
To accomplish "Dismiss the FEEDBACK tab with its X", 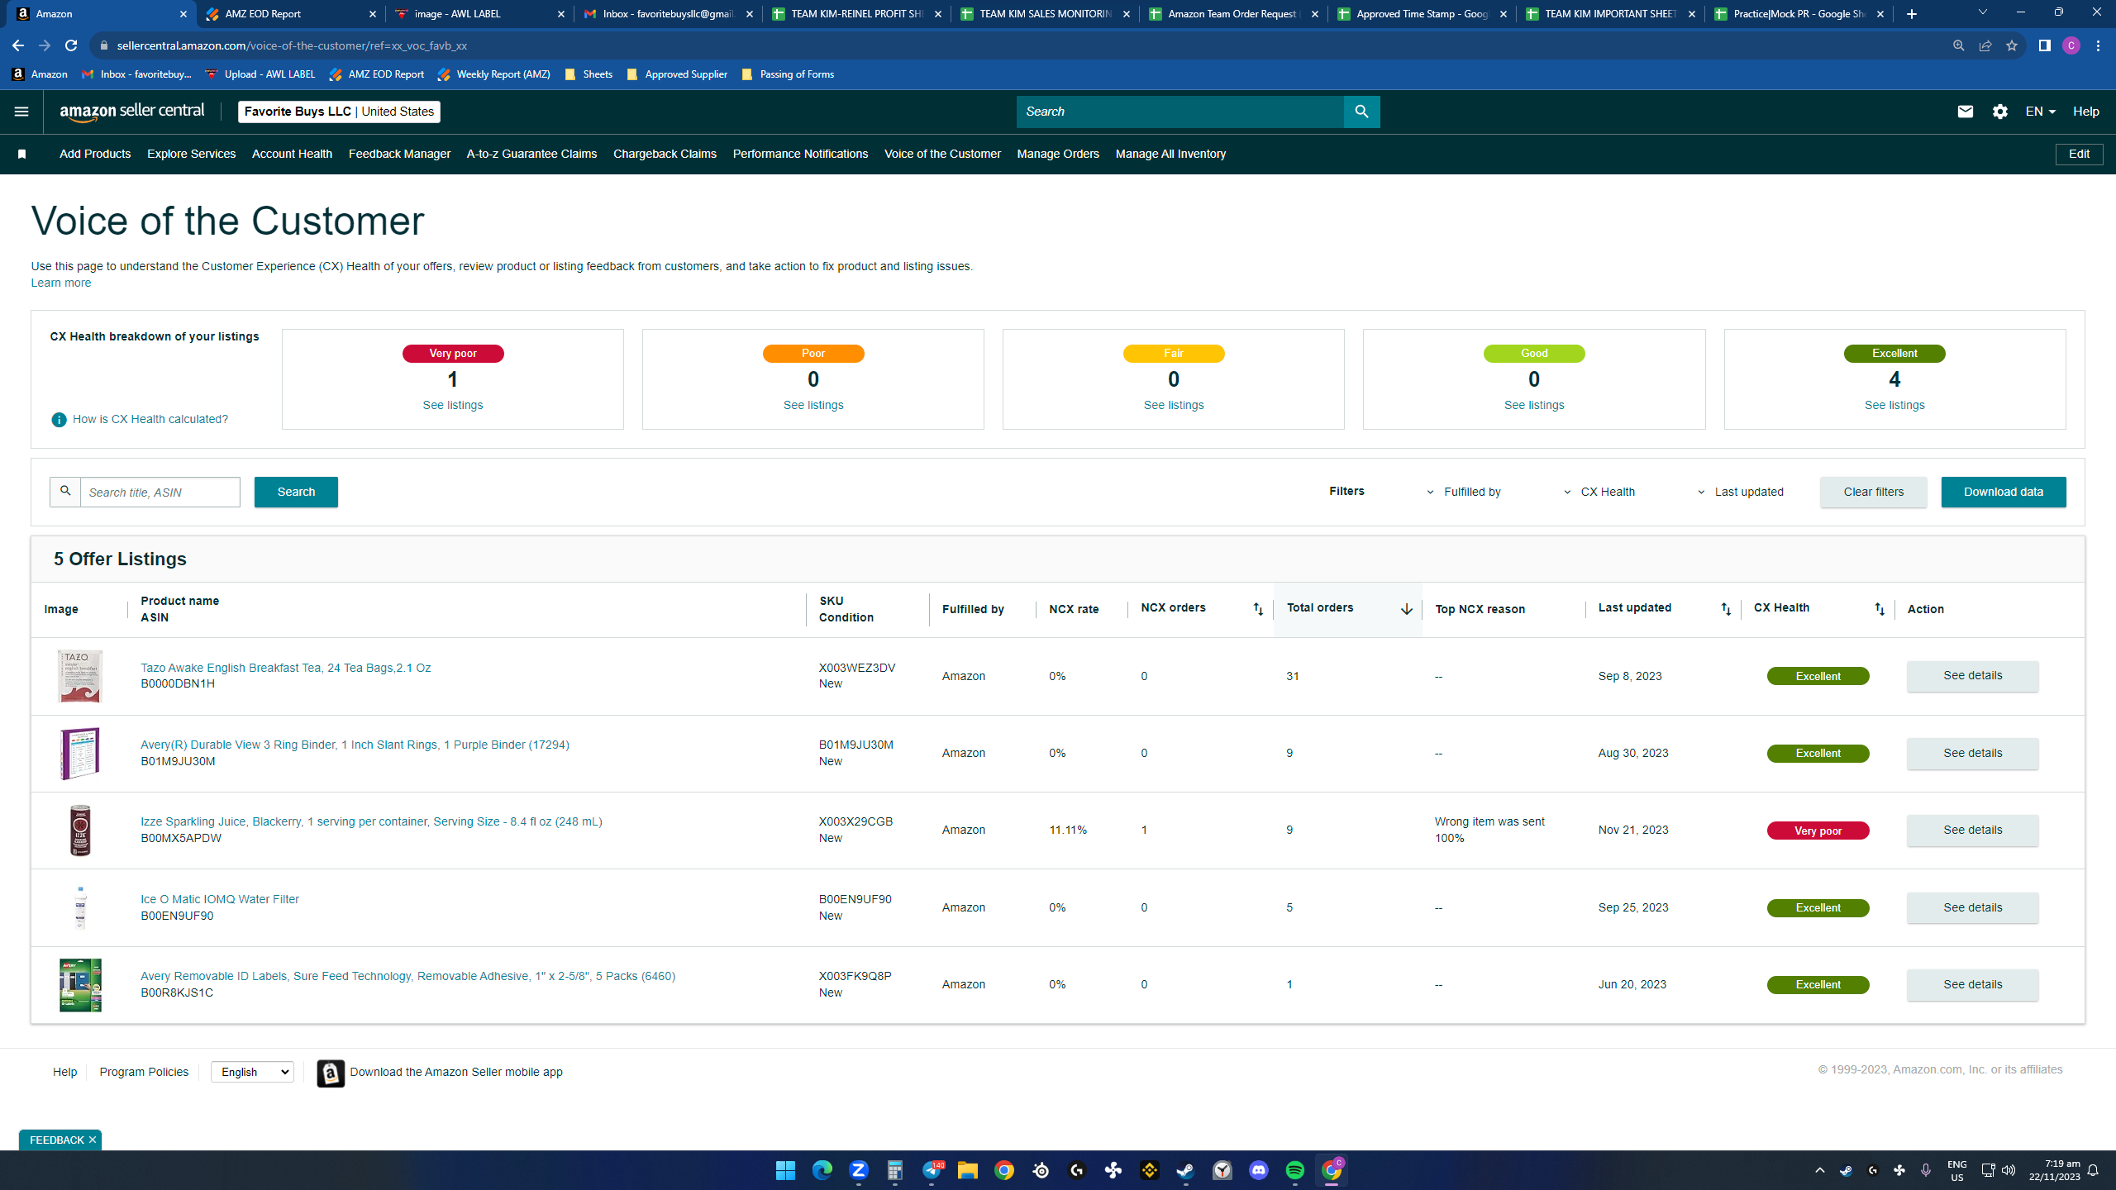I will [93, 1140].
